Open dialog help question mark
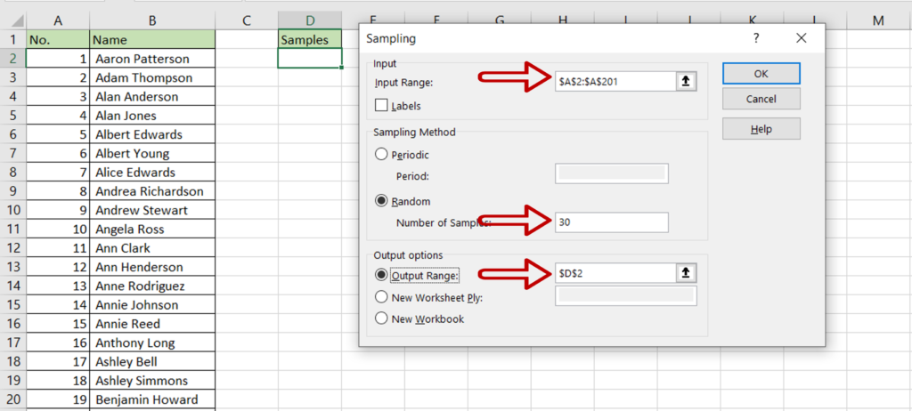The height and width of the screenshot is (411, 912). click(755, 38)
